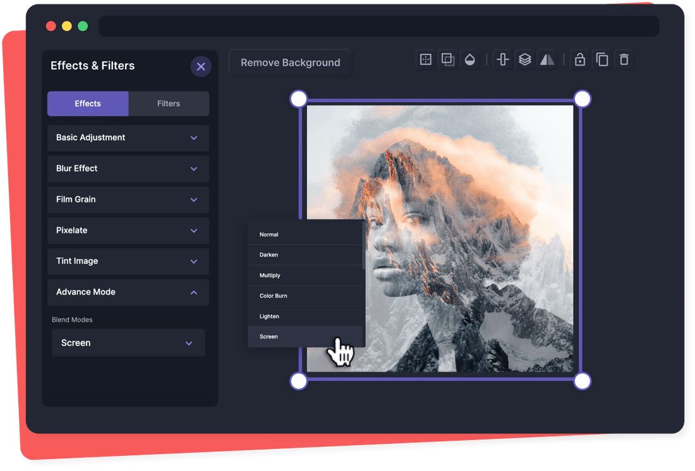Viewport: 695px width, 471px height.
Task: Flip the image horizontally
Action: [547, 59]
